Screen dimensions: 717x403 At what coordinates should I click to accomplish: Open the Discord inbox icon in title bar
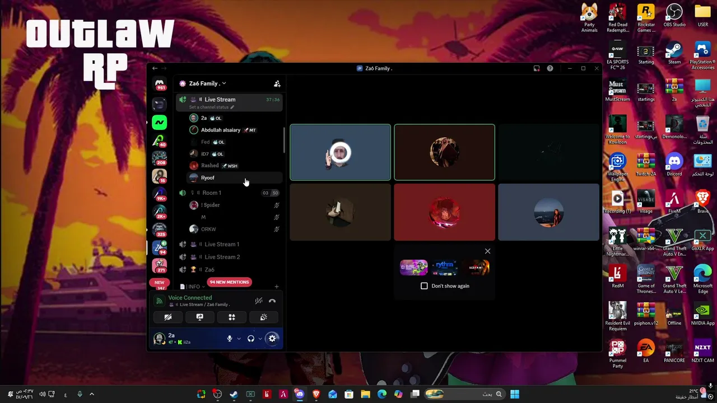[537, 68]
